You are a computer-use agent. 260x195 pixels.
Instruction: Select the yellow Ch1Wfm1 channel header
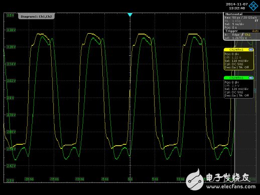(236, 50)
